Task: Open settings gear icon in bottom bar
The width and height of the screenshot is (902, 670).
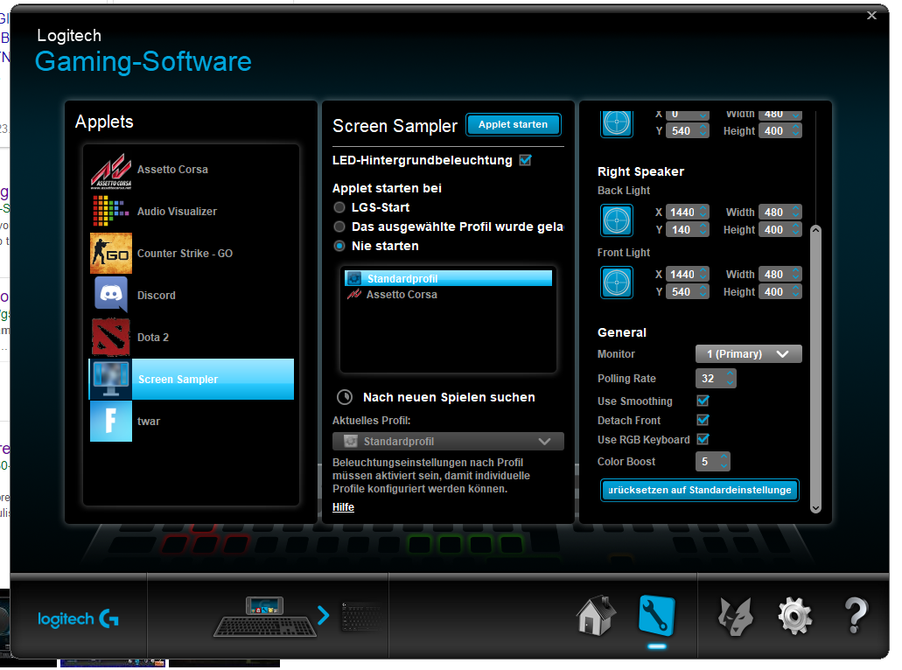Action: click(x=795, y=617)
